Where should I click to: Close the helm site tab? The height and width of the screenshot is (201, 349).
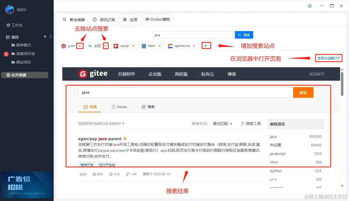point(159,46)
